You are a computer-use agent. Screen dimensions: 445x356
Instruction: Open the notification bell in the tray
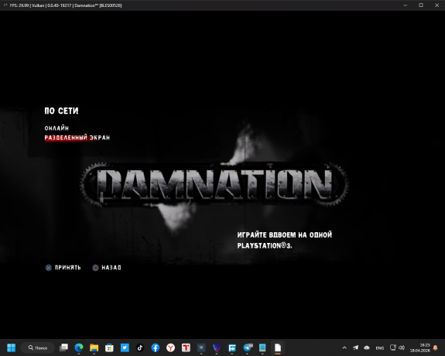pyautogui.click(x=436, y=347)
